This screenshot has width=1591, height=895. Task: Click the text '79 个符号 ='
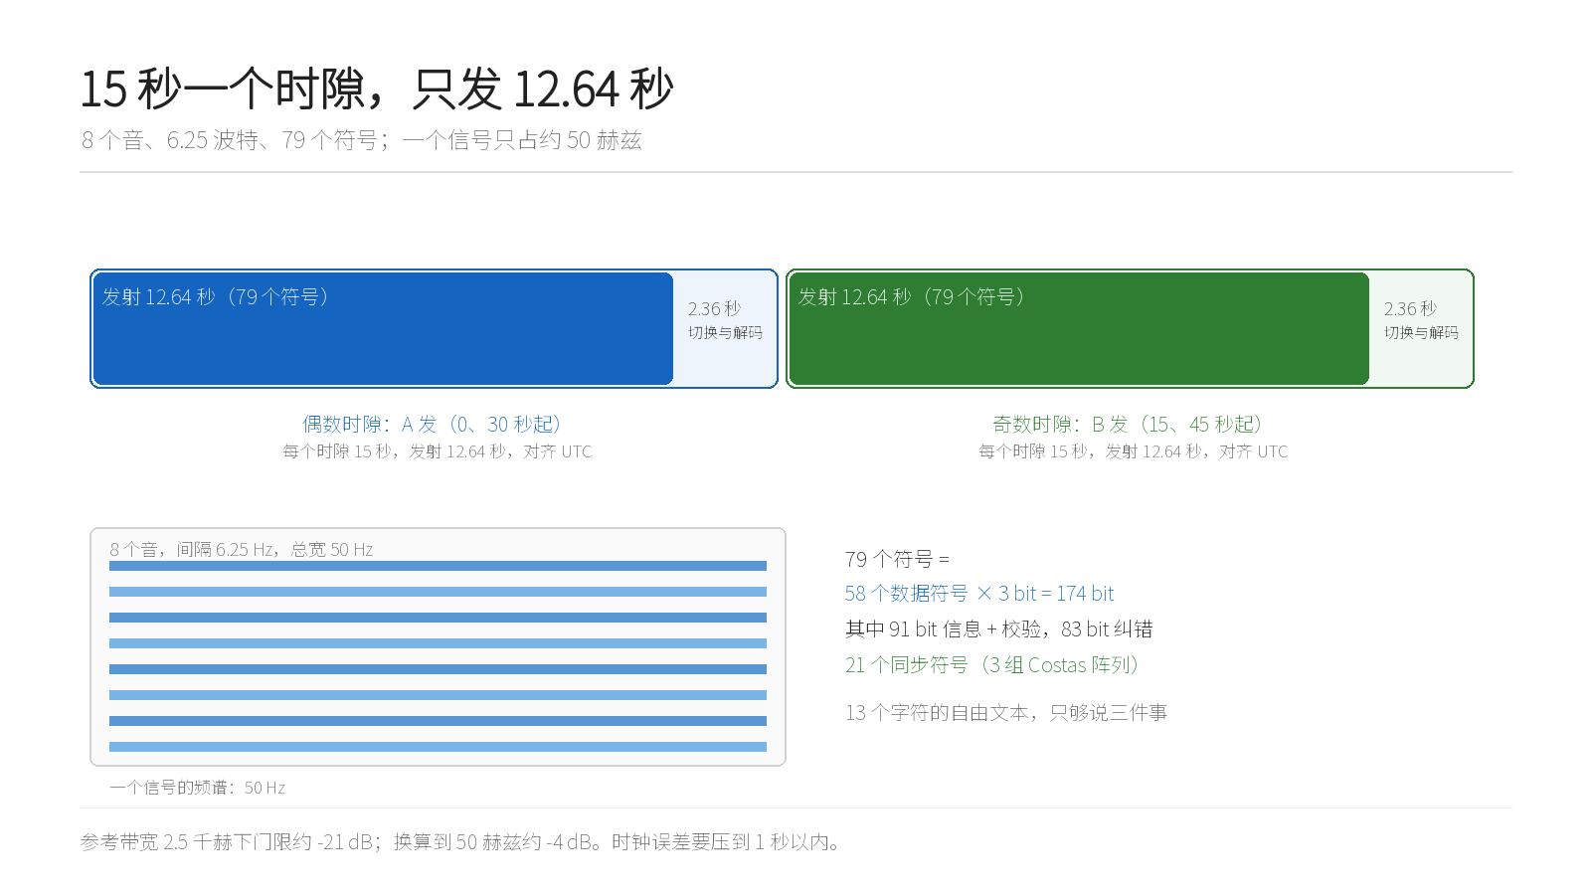[x=897, y=559]
